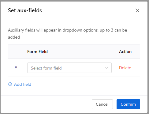Add field to the aux-fields list

pyautogui.click(x=20, y=84)
